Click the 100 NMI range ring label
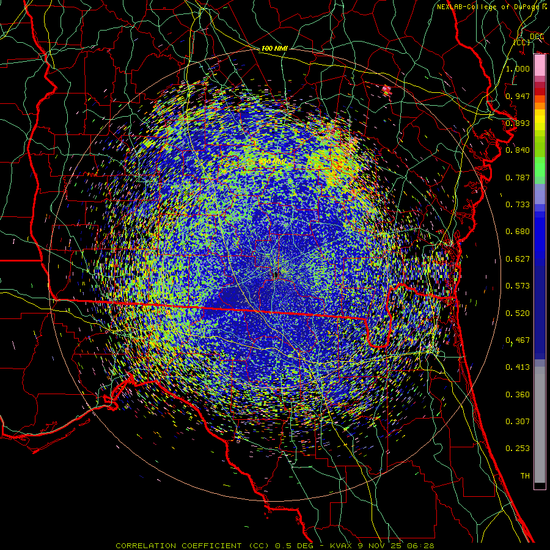The height and width of the screenshot is (550, 550). [274, 48]
